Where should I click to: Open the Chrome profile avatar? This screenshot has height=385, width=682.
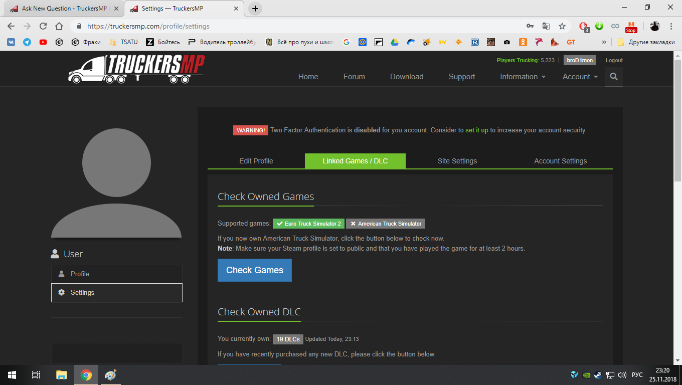coord(655,26)
